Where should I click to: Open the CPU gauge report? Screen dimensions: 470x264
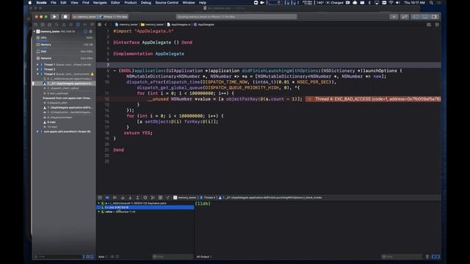coord(65,37)
